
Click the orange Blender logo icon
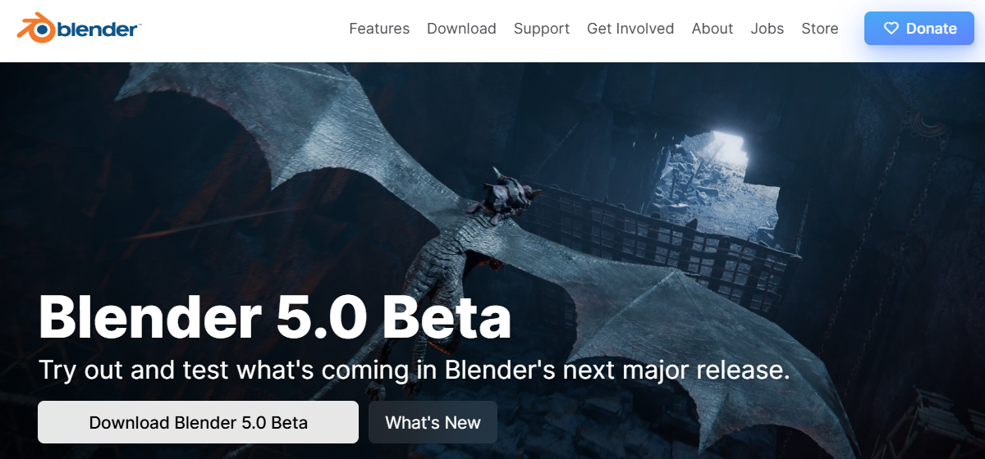35,28
